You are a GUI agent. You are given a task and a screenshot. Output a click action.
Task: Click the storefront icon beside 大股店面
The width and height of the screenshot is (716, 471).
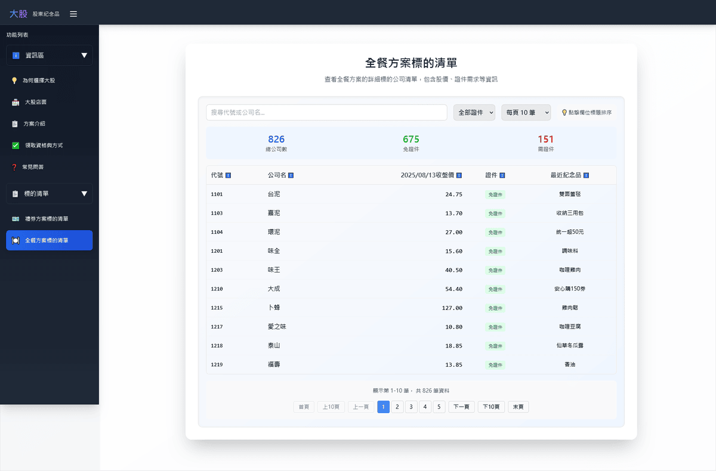coord(14,101)
